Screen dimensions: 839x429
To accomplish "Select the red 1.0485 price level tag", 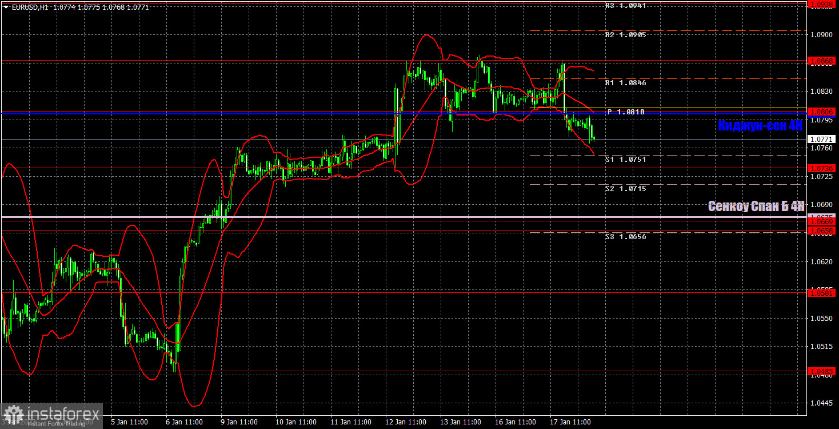I will pos(822,371).
